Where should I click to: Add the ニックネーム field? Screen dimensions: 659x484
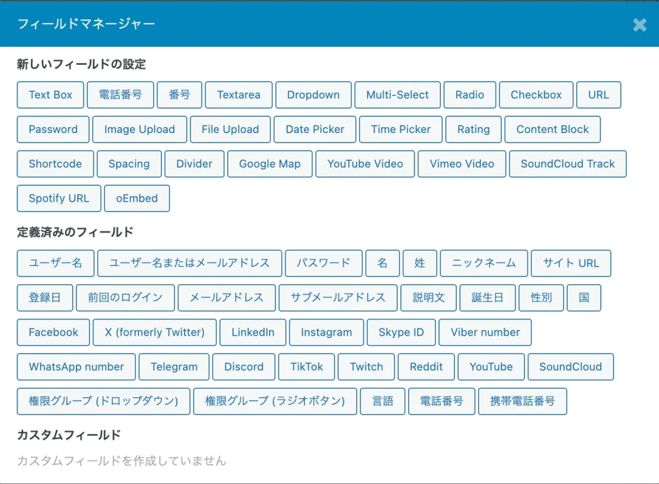[x=484, y=263]
